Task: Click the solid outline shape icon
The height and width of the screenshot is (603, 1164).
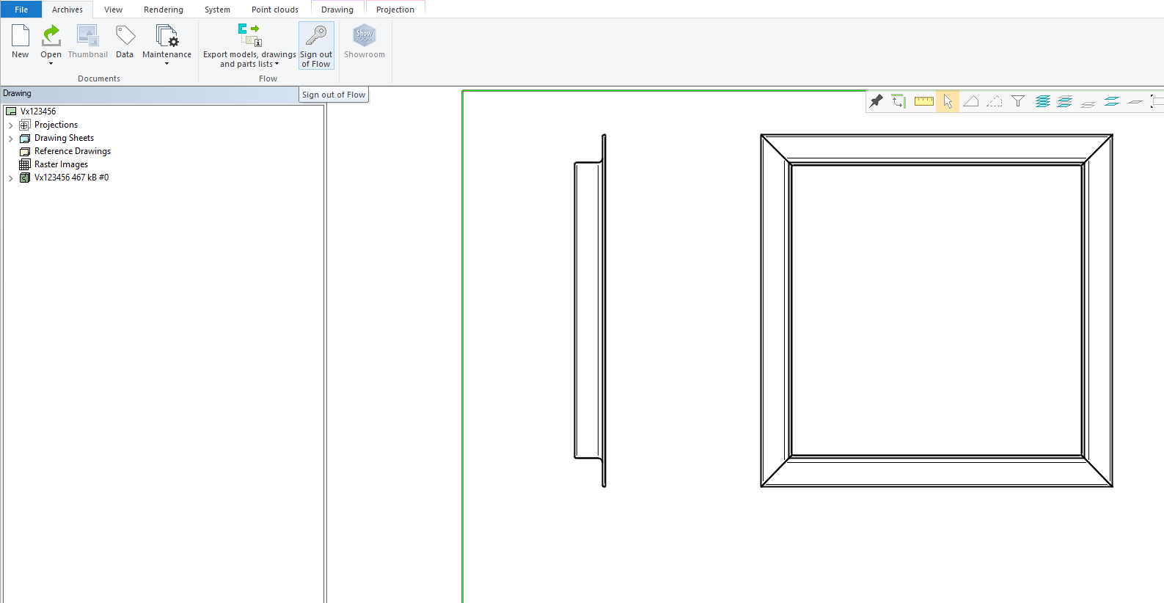Action: 971,101
